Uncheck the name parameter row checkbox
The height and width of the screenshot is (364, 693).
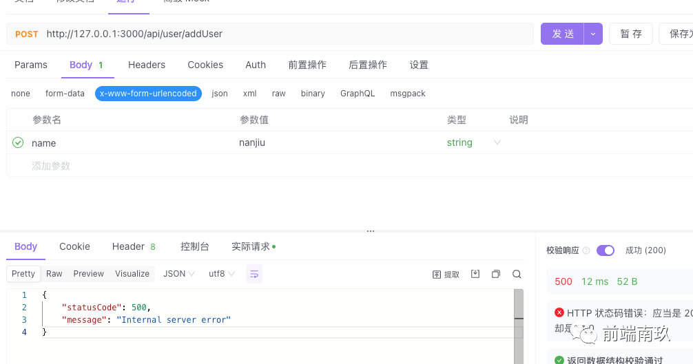(18, 142)
